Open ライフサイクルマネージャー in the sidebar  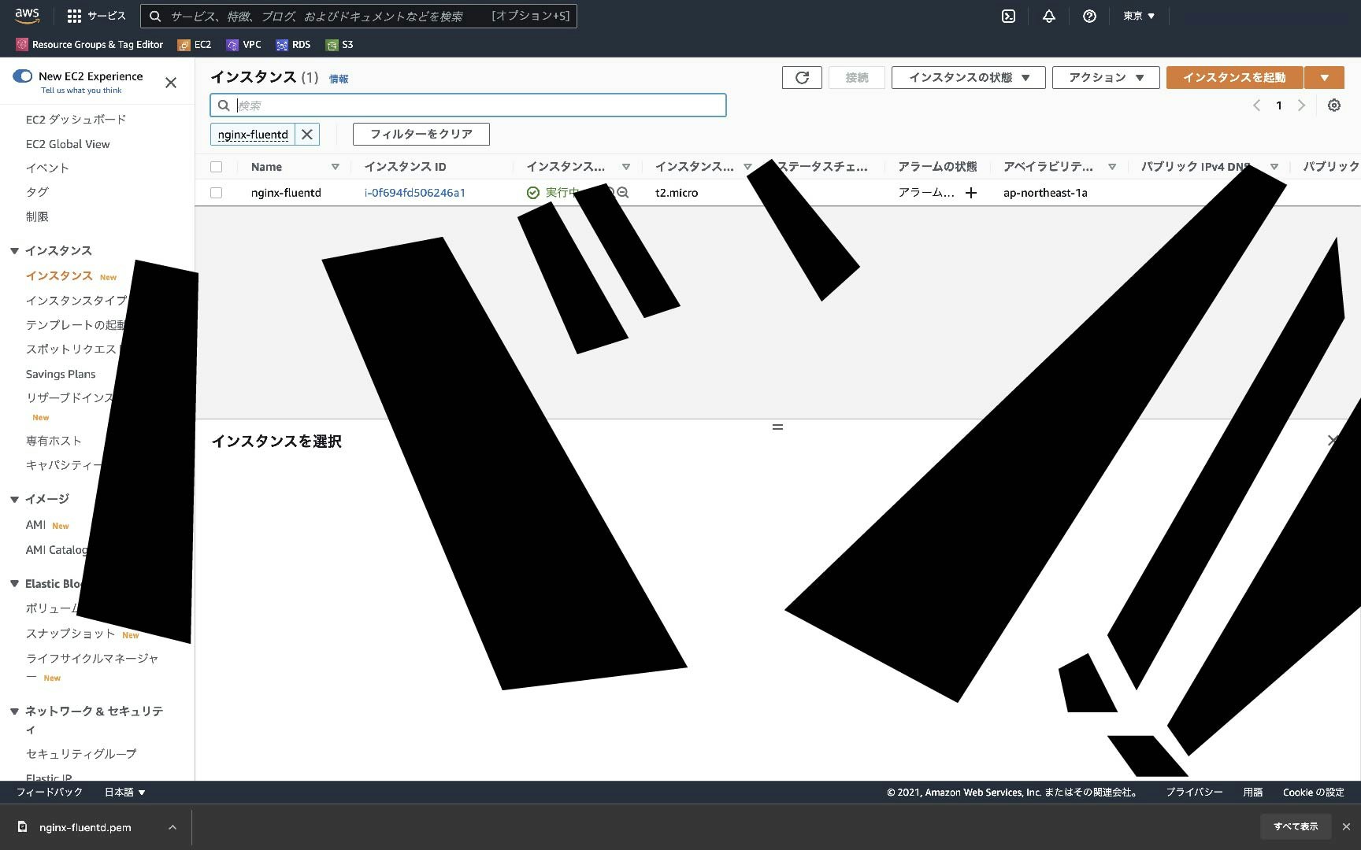click(91, 667)
